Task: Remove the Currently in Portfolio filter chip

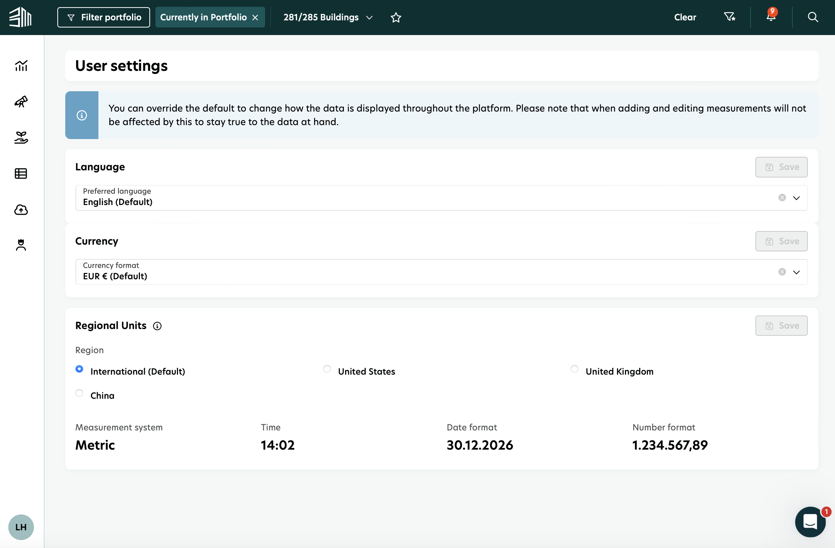Action: (x=255, y=18)
